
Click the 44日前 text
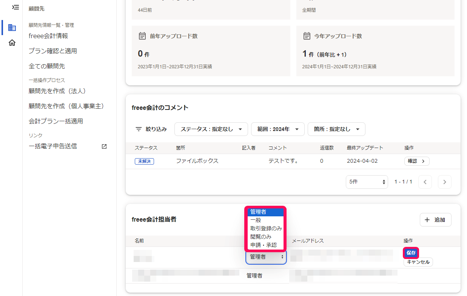click(145, 10)
